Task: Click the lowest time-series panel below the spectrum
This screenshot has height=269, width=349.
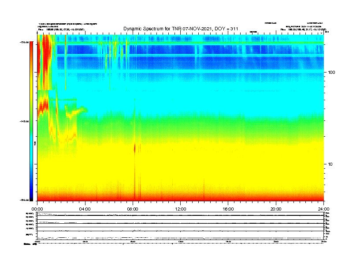Action: pyautogui.click(x=181, y=235)
